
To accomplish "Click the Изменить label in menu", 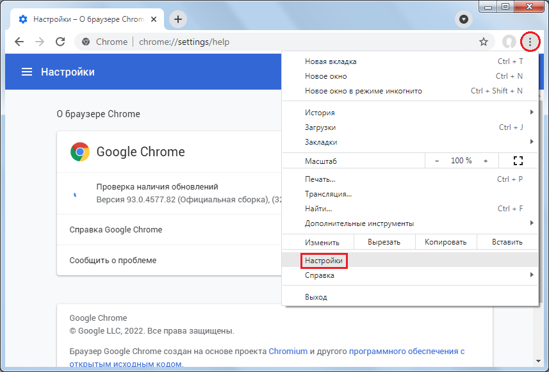I will click(322, 242).
